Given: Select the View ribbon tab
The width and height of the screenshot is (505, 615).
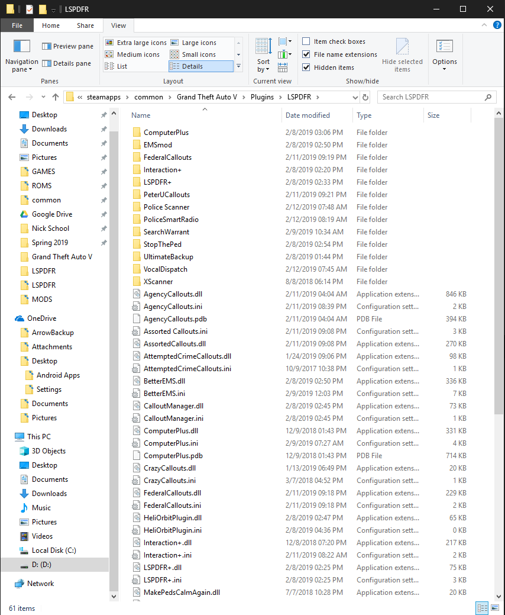Looking at the screenshot, I should (118, 25).
